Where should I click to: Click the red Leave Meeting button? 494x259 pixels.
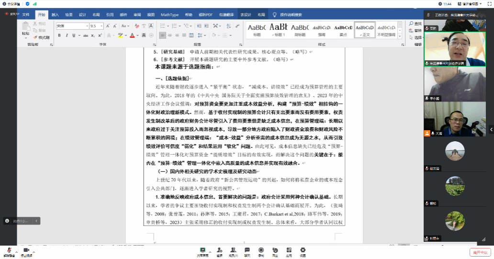(480, 252)
